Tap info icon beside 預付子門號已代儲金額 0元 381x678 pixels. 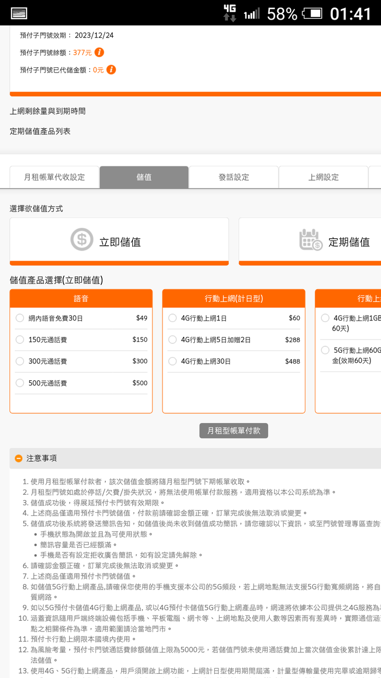[111, 69]
